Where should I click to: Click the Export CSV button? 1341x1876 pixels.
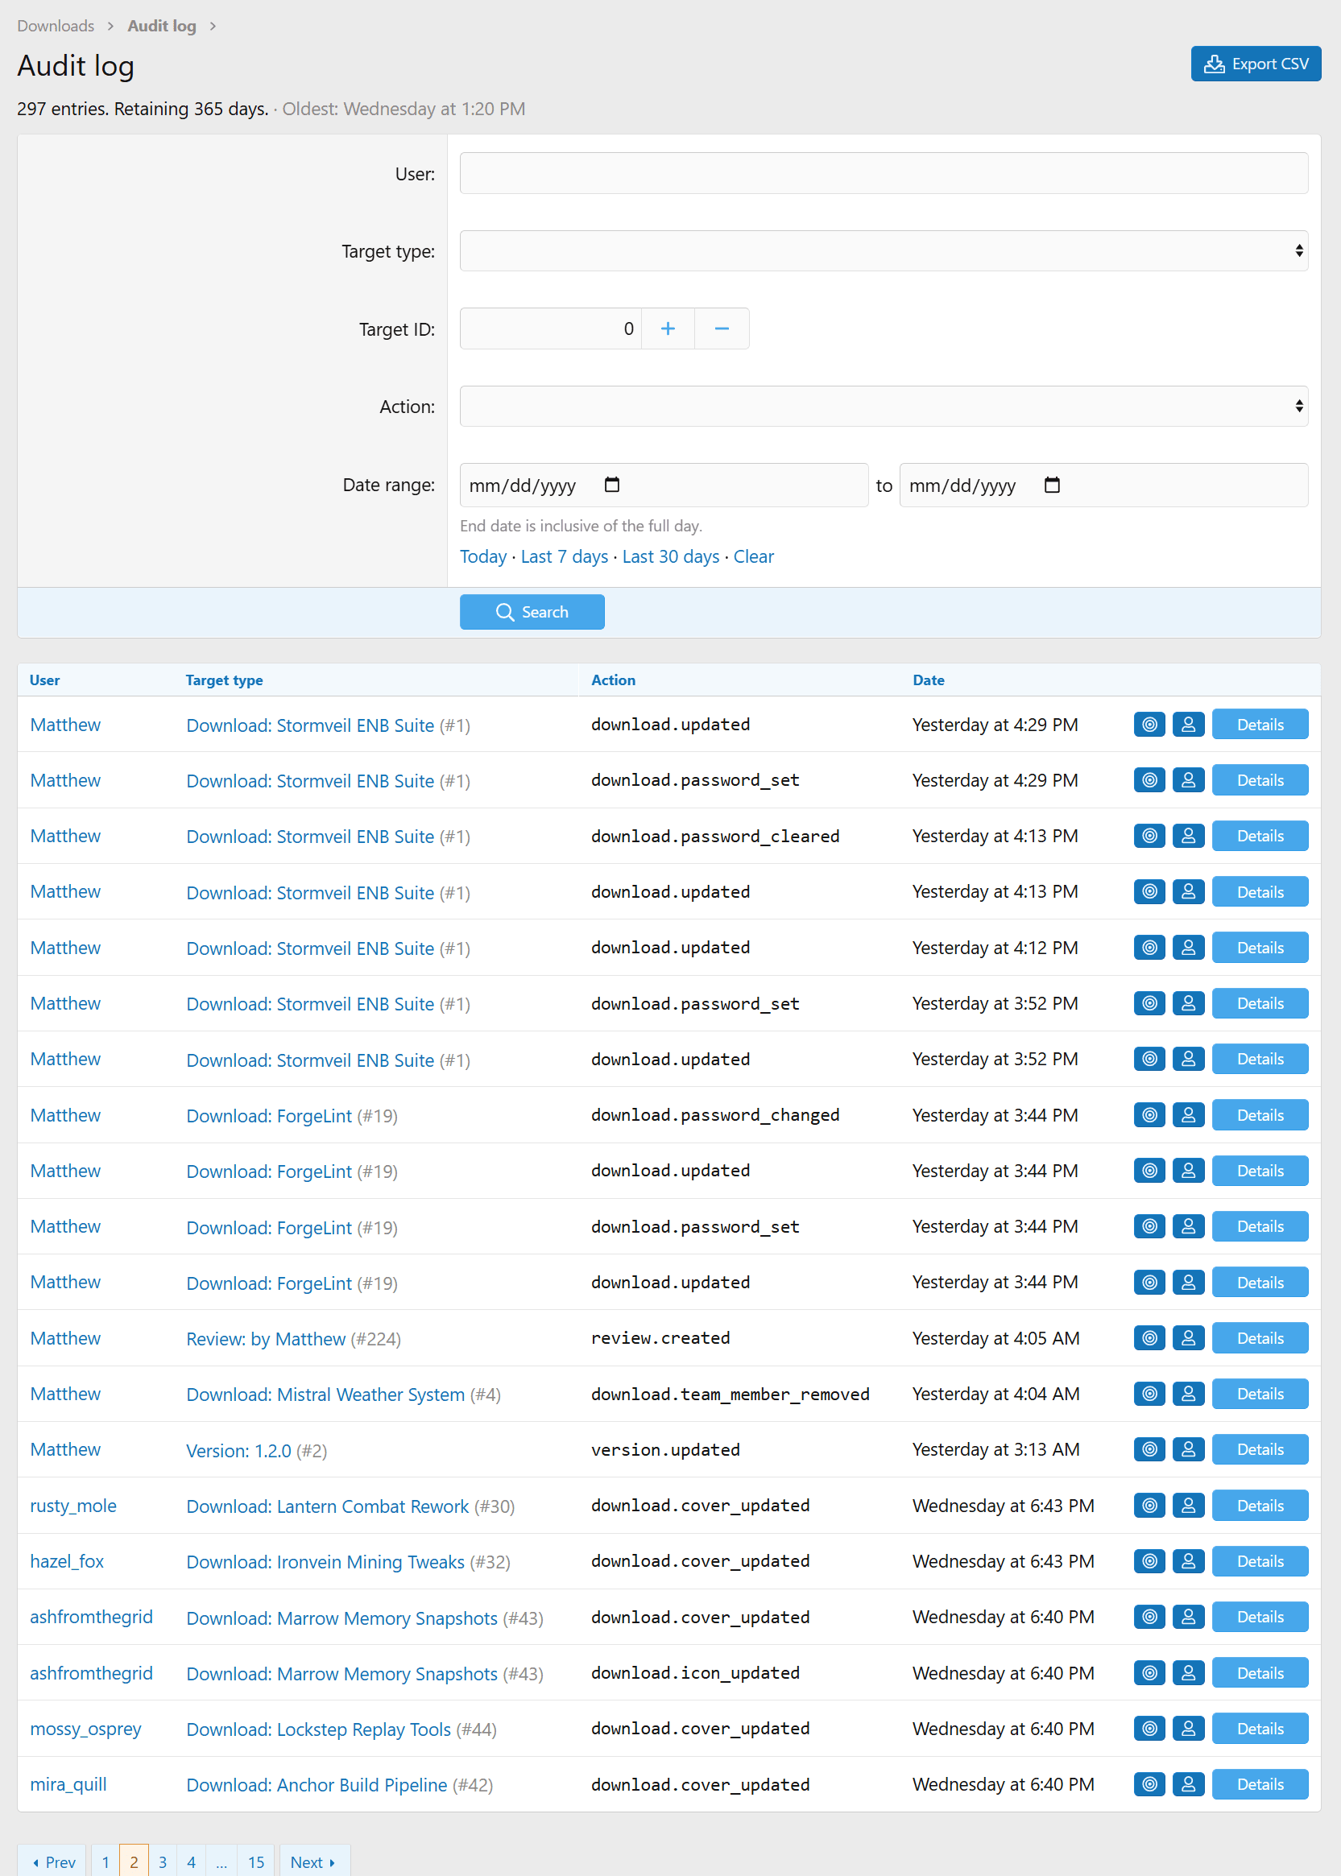[x=1254, y=64]
